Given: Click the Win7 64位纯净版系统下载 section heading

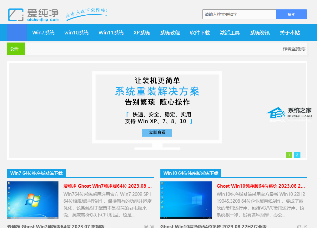Looking at the screenshot, I should [x=36, y=173].
